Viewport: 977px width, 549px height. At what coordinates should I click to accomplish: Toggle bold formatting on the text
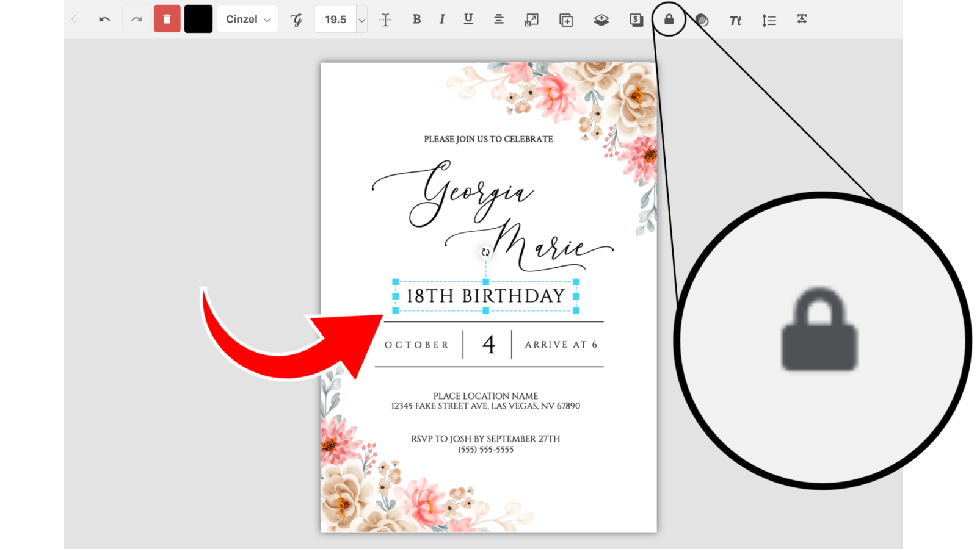click(416, 20)
